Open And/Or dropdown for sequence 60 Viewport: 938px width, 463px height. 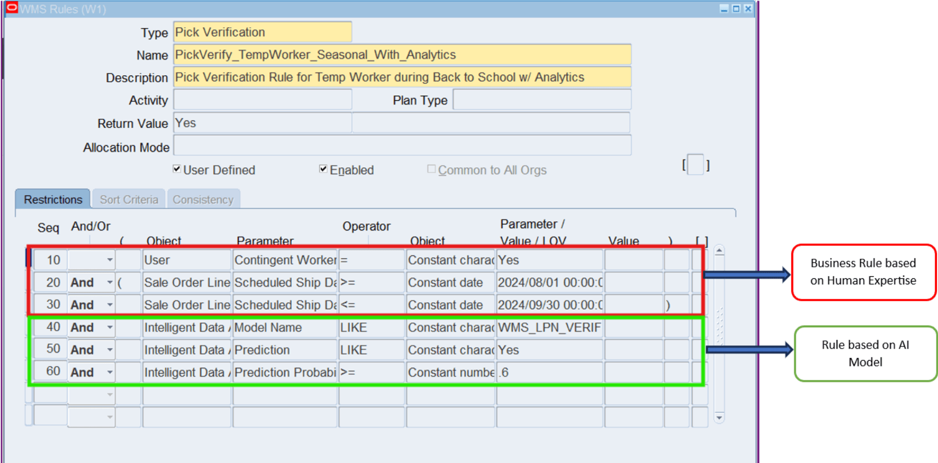[x=110, y=372]
